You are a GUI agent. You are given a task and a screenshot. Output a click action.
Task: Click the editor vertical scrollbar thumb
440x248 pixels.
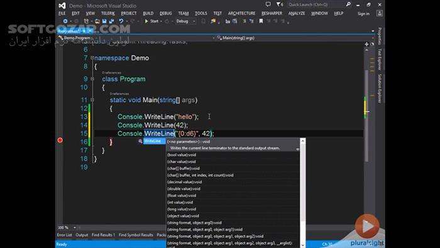point(366,115)
